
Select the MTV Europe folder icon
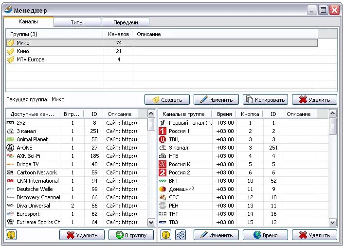(x=10, y=59)
